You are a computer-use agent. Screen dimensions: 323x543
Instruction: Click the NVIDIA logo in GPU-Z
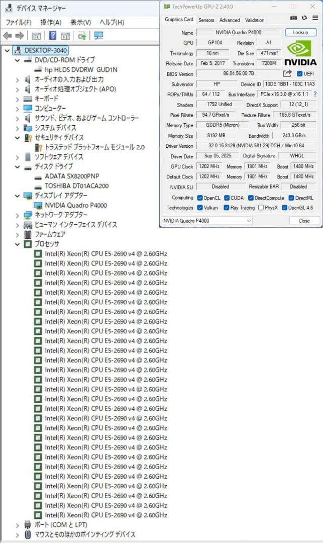click(300, 53)
